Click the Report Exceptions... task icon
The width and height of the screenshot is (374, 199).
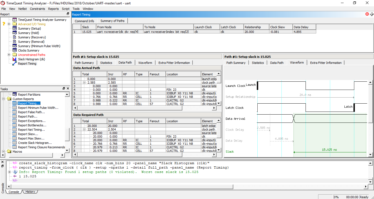point(15,121)
